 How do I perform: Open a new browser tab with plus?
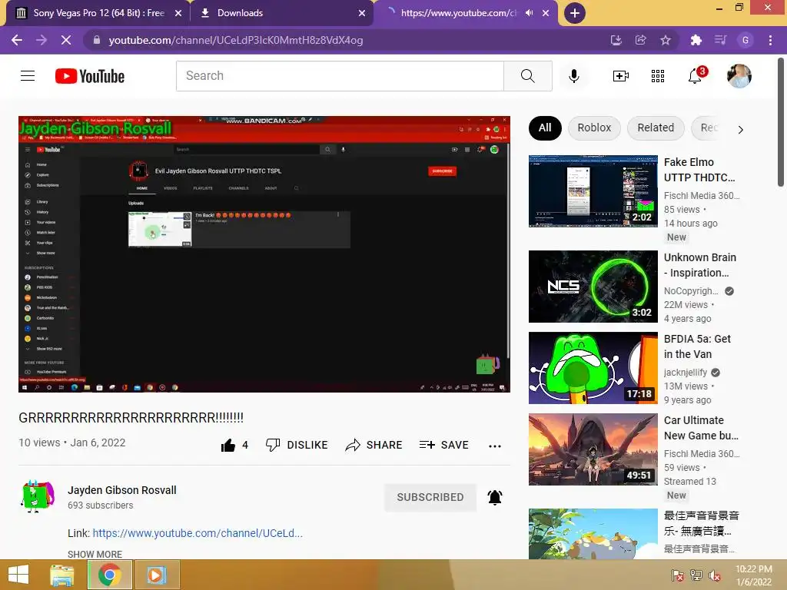tap(575, 13)
